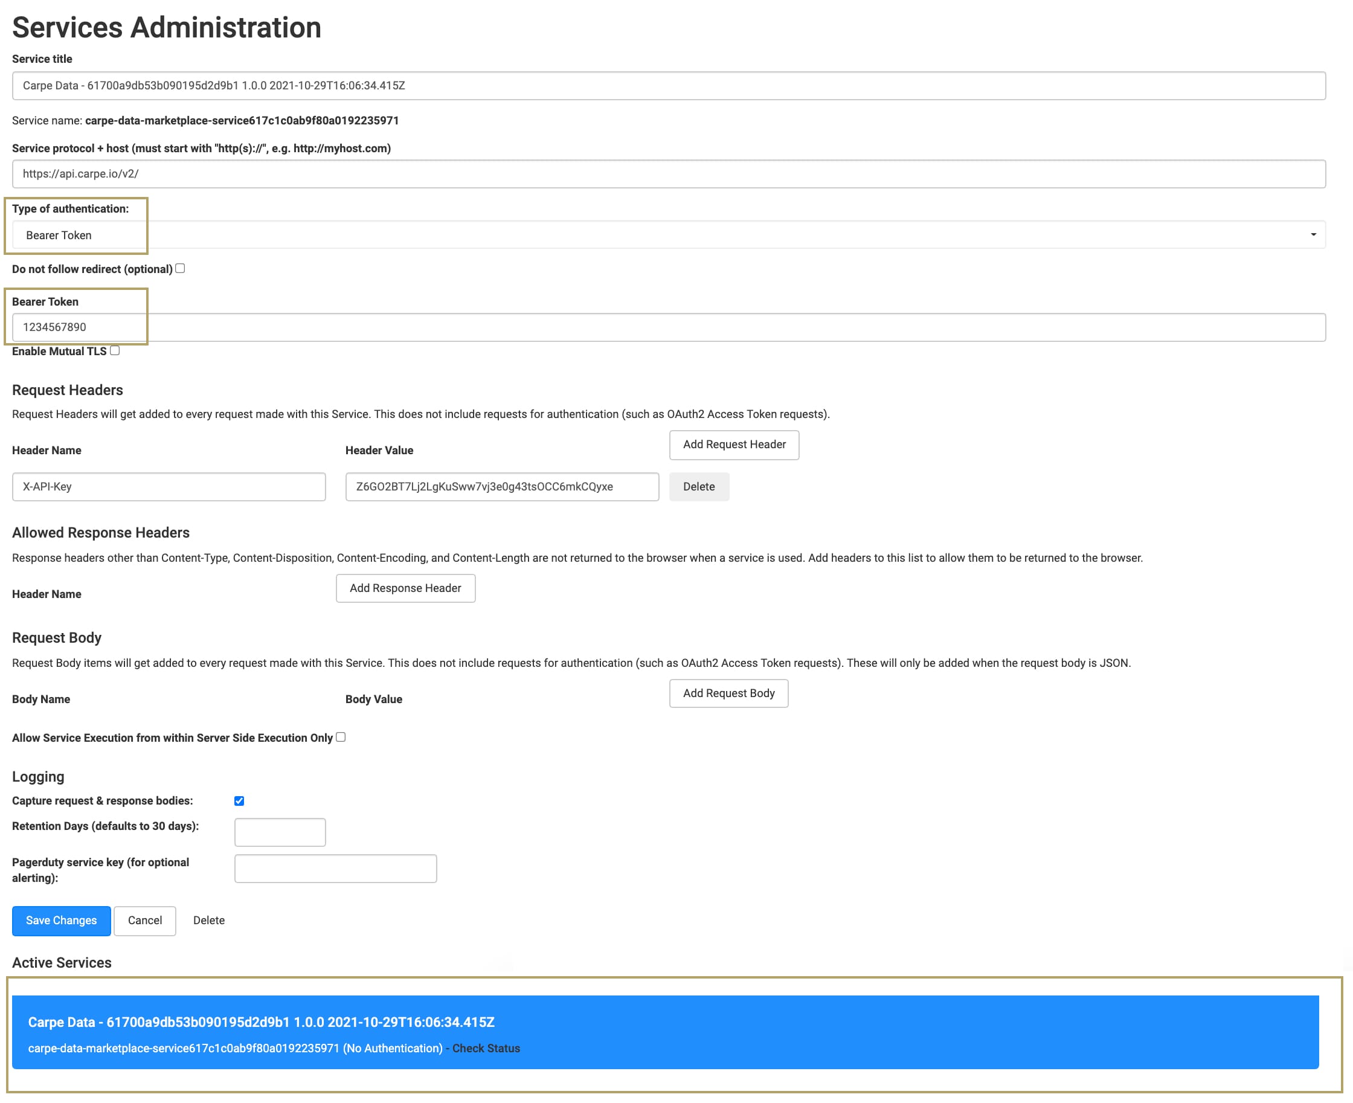
Task: Click the Pagerduty service key field
Action: coord(335,869)
